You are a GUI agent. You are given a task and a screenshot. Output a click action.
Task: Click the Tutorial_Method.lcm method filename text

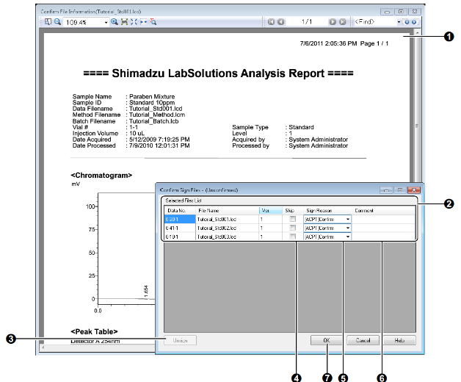[157, 115]
